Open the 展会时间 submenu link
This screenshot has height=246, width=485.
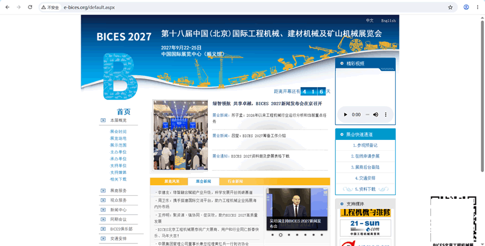click(118, 131)
